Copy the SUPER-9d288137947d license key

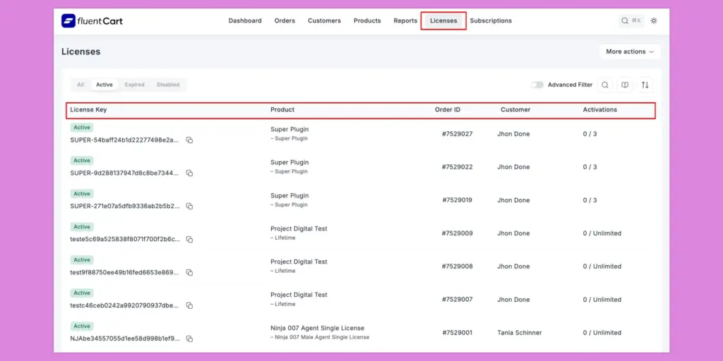(189, 173)
